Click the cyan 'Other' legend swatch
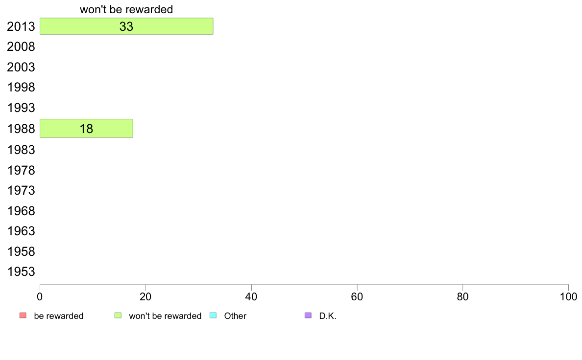The height and width of the screenshot is (360, 582). coord(213,315)
